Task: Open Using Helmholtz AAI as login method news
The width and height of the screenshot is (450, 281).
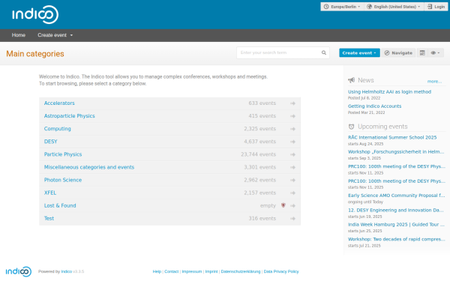Action: [389, 91]
